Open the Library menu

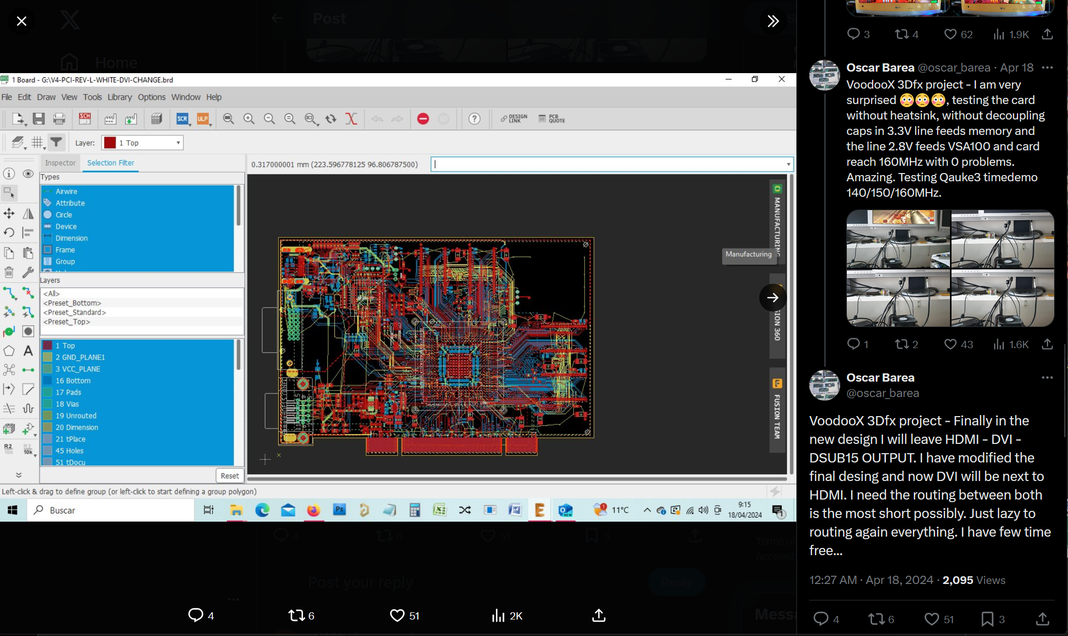(120, 97)
